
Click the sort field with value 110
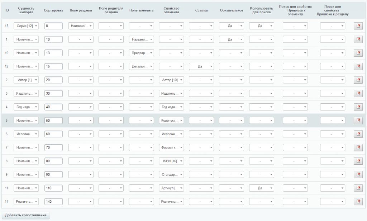(54, 188)
